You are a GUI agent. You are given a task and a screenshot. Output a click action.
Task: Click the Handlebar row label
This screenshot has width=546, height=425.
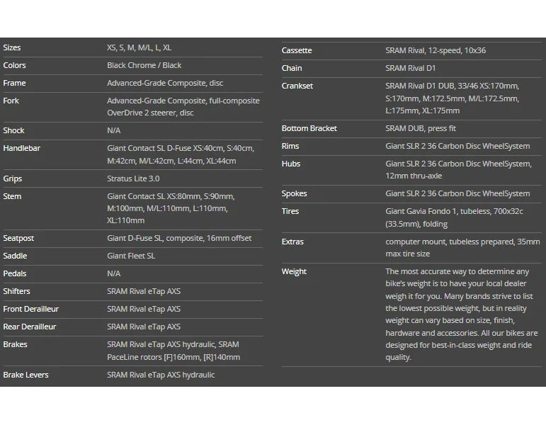(21, 148)
